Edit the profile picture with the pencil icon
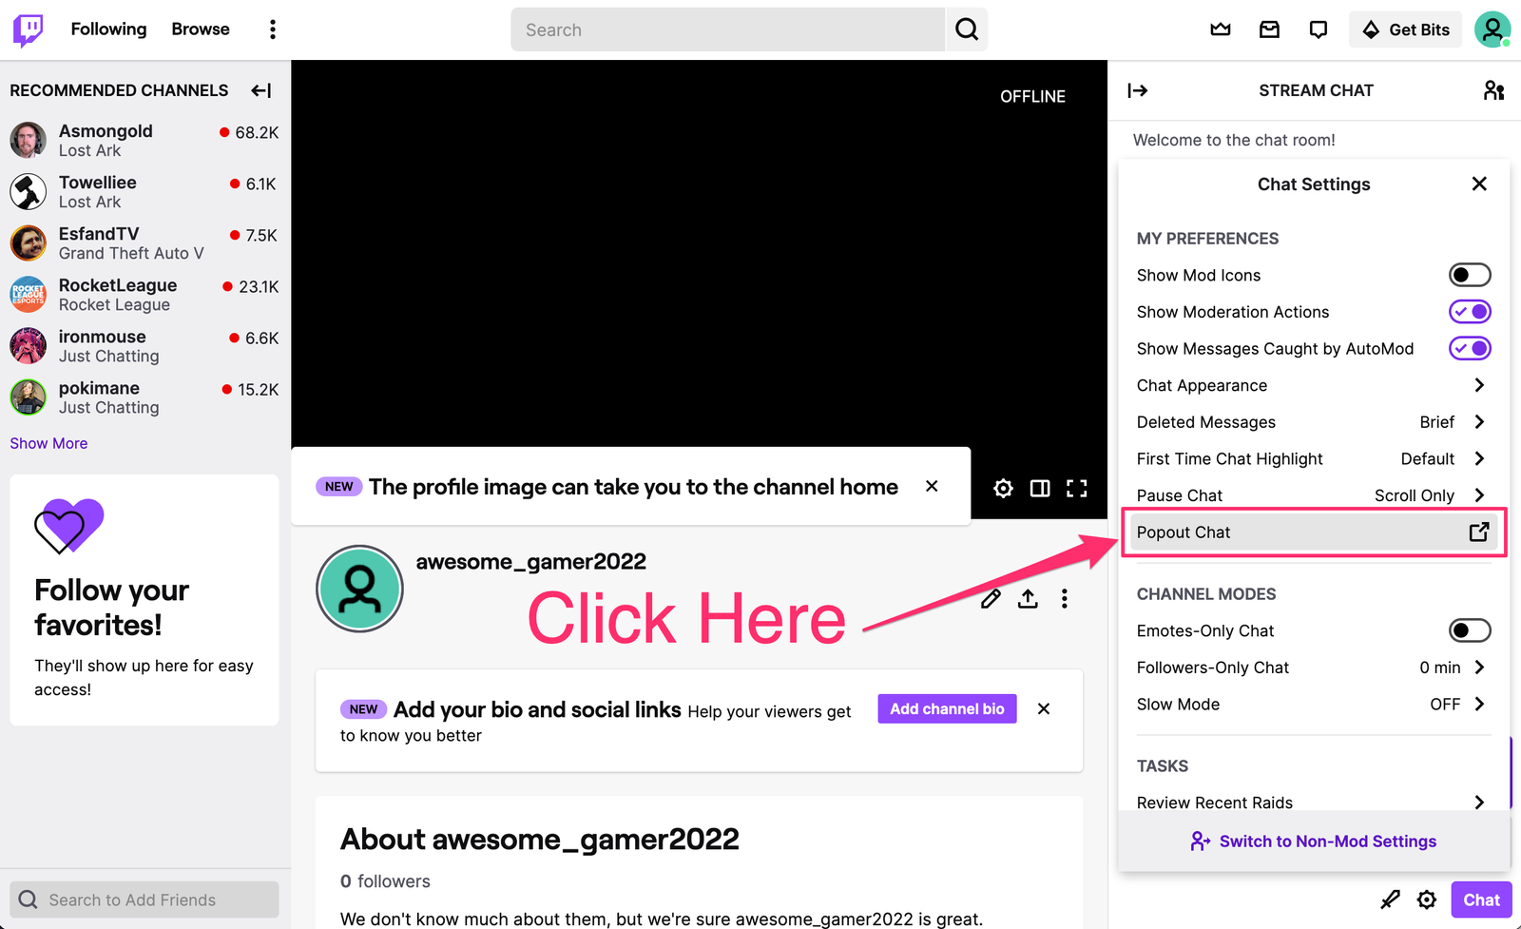 pos(991,598)
